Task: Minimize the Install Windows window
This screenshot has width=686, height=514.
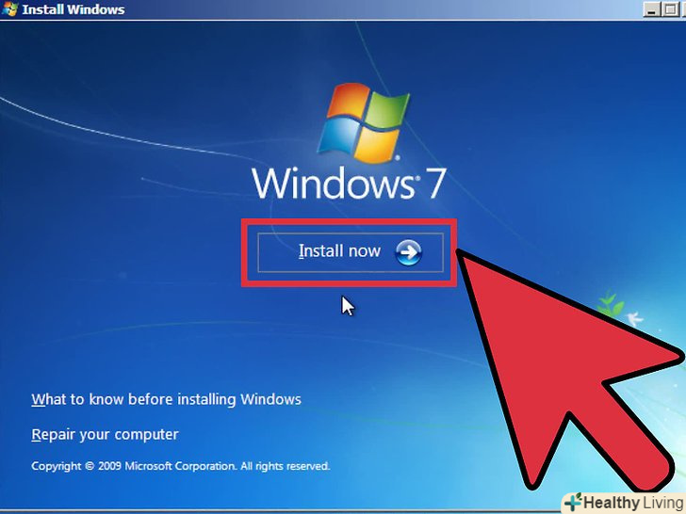Action: [x=652, y=9]
